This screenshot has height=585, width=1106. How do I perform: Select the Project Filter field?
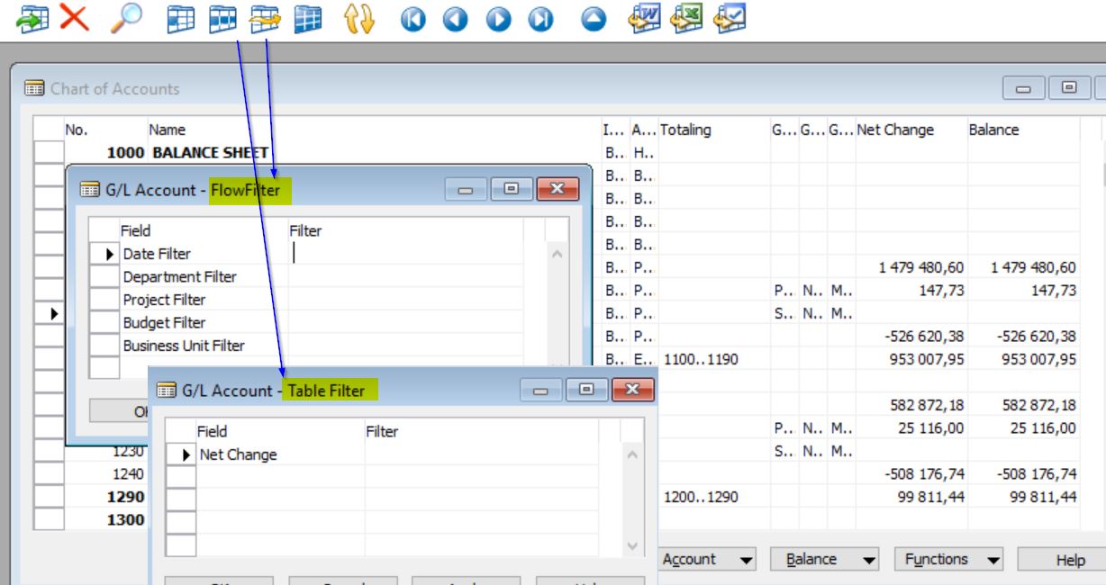[204, 300]
